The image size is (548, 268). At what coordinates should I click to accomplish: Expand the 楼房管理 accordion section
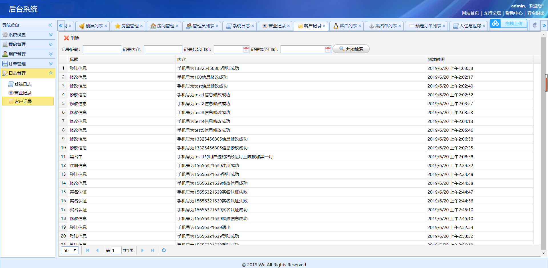[28, 44]
